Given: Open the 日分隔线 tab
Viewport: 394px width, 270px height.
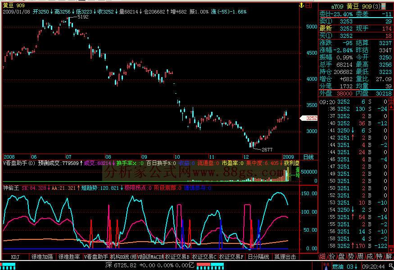Looking at the screenshot, I should tap(258, 257).
